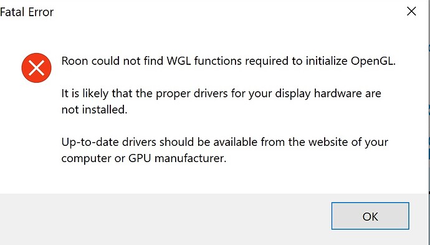Click the gray footer area beside OK
The image size is (430, 245).
pyautogui.click(x=165, y=218)
